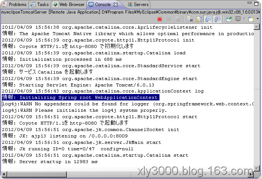Click the highlighted 'Initializing Spring root WebApplicationContext' line

pos(80,97)
